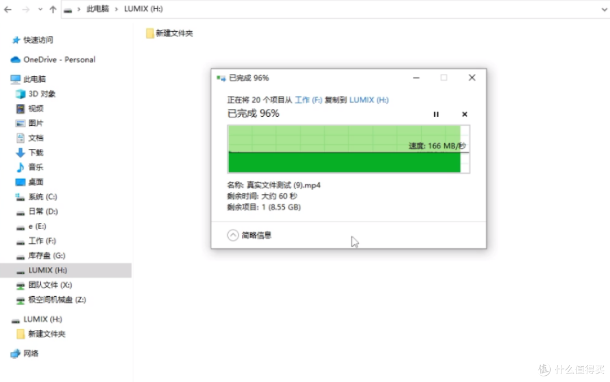The height and width of the screenshot is (382, 610).
Task: Close the copy progress dialog window
Action: point(472,78)
